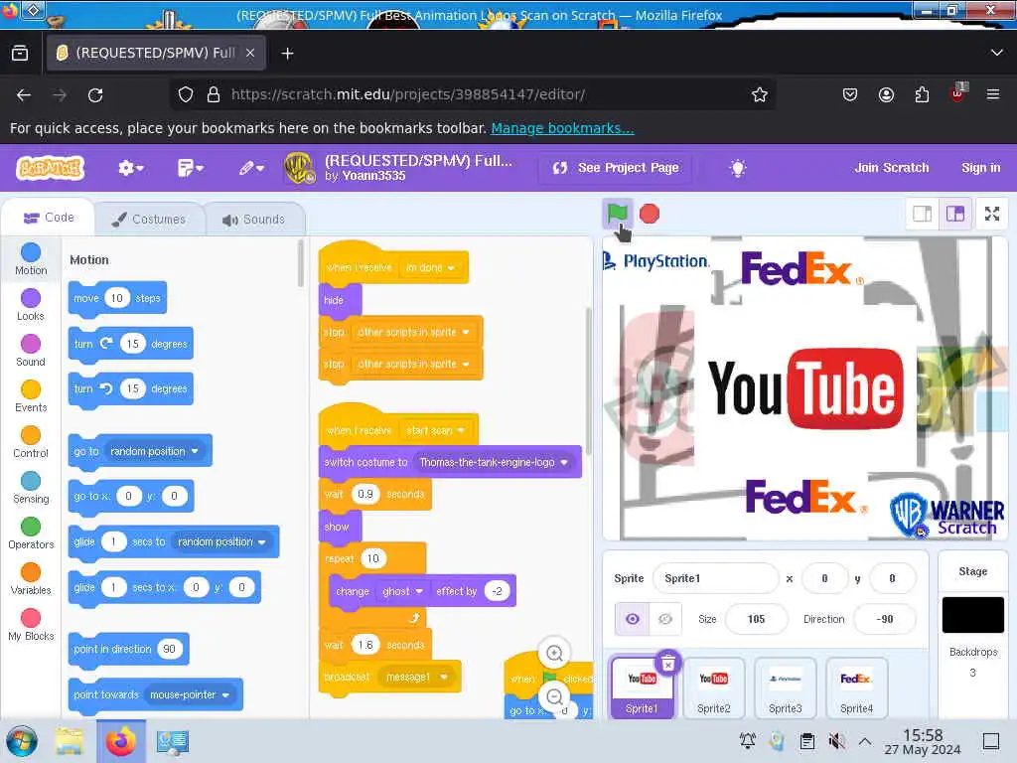Select the My Blocks category
Screen dimensions: 1017x763
[31, 625]
